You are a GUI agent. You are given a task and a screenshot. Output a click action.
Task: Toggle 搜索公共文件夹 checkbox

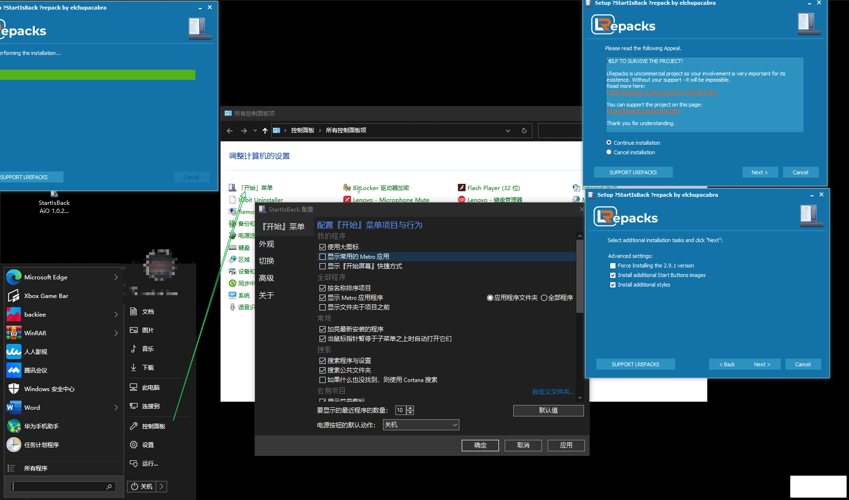point(322,370)
